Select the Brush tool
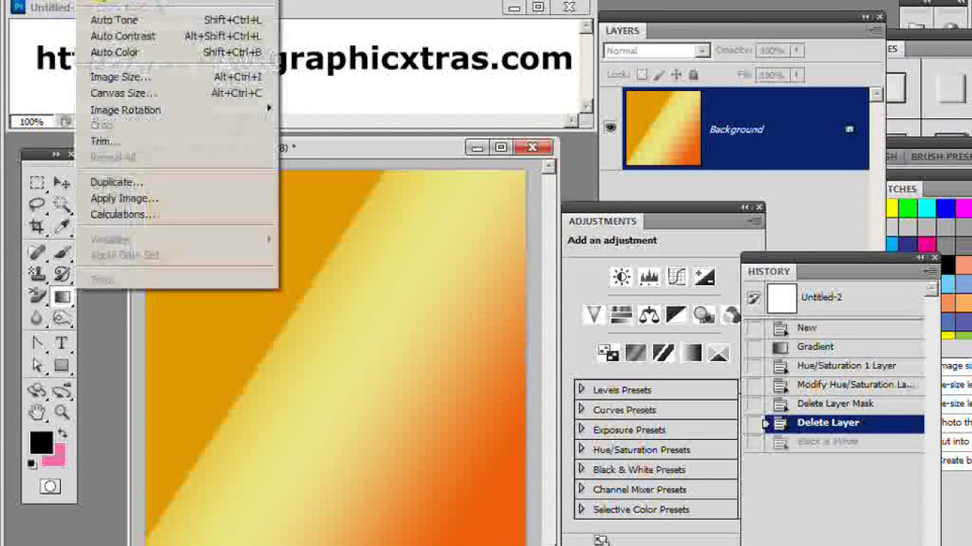 click(x=62, y=252)
